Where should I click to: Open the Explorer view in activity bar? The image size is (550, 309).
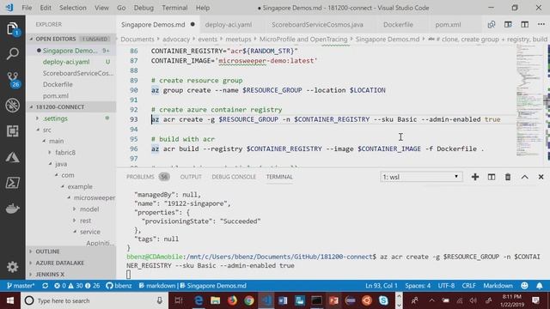12,28
